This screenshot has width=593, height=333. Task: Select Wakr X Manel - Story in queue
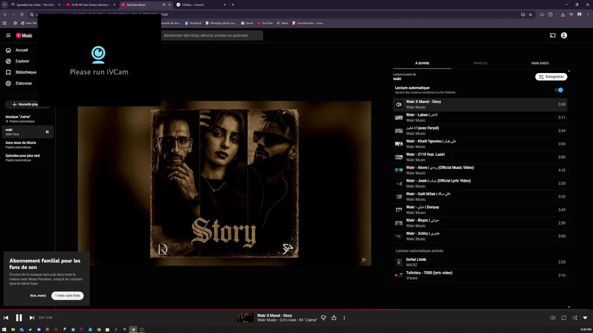(x=480, y=105)
